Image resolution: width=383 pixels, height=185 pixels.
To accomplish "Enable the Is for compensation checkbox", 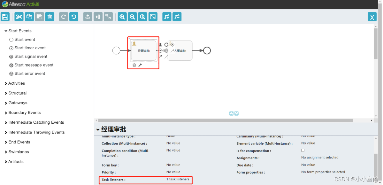I will point(303,150).
